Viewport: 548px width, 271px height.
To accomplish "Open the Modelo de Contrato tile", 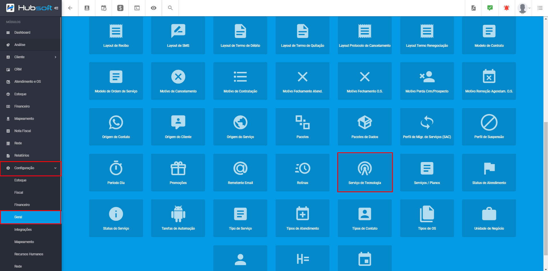I will click(x=489, y=35).
